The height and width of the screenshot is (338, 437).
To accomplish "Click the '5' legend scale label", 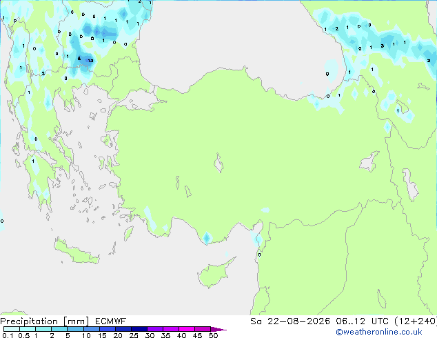I will [68, 335].
